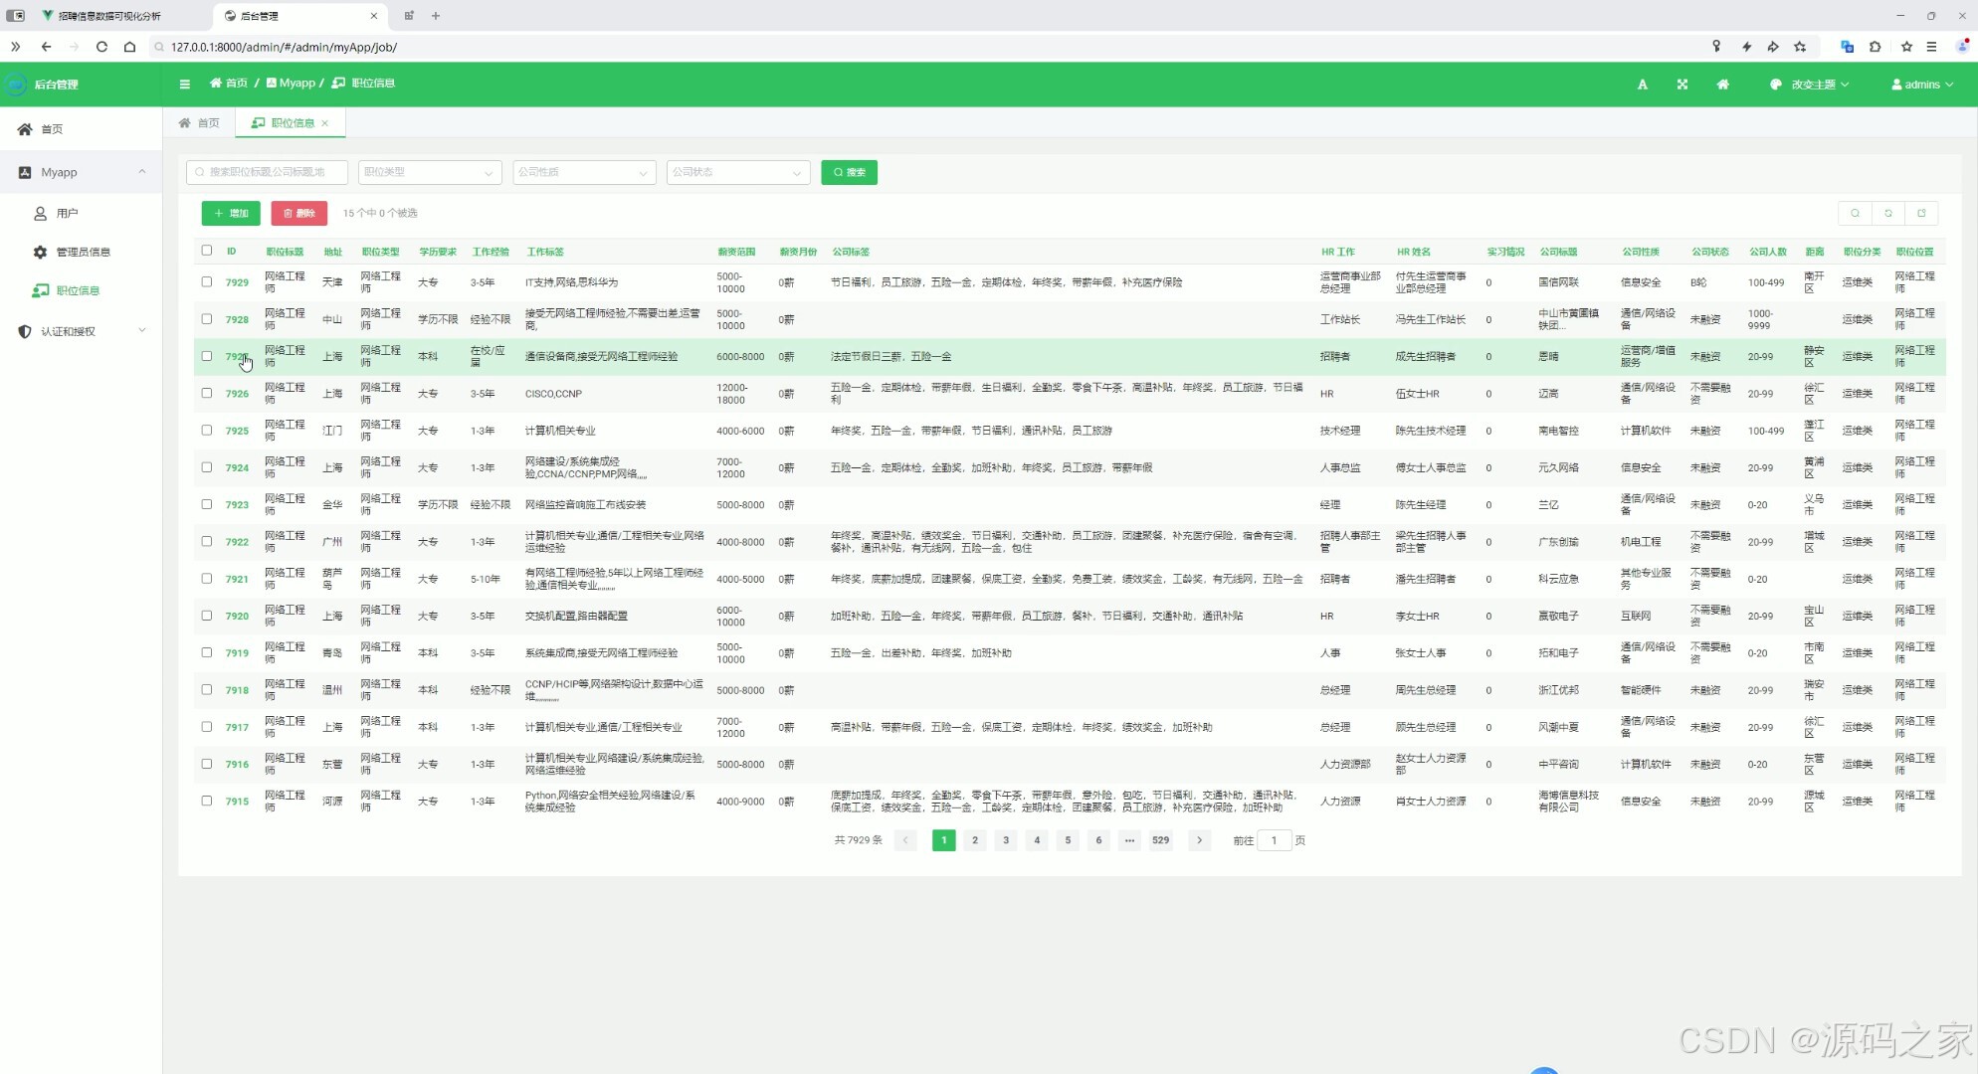Click browser reload icon

coord(101,47)
